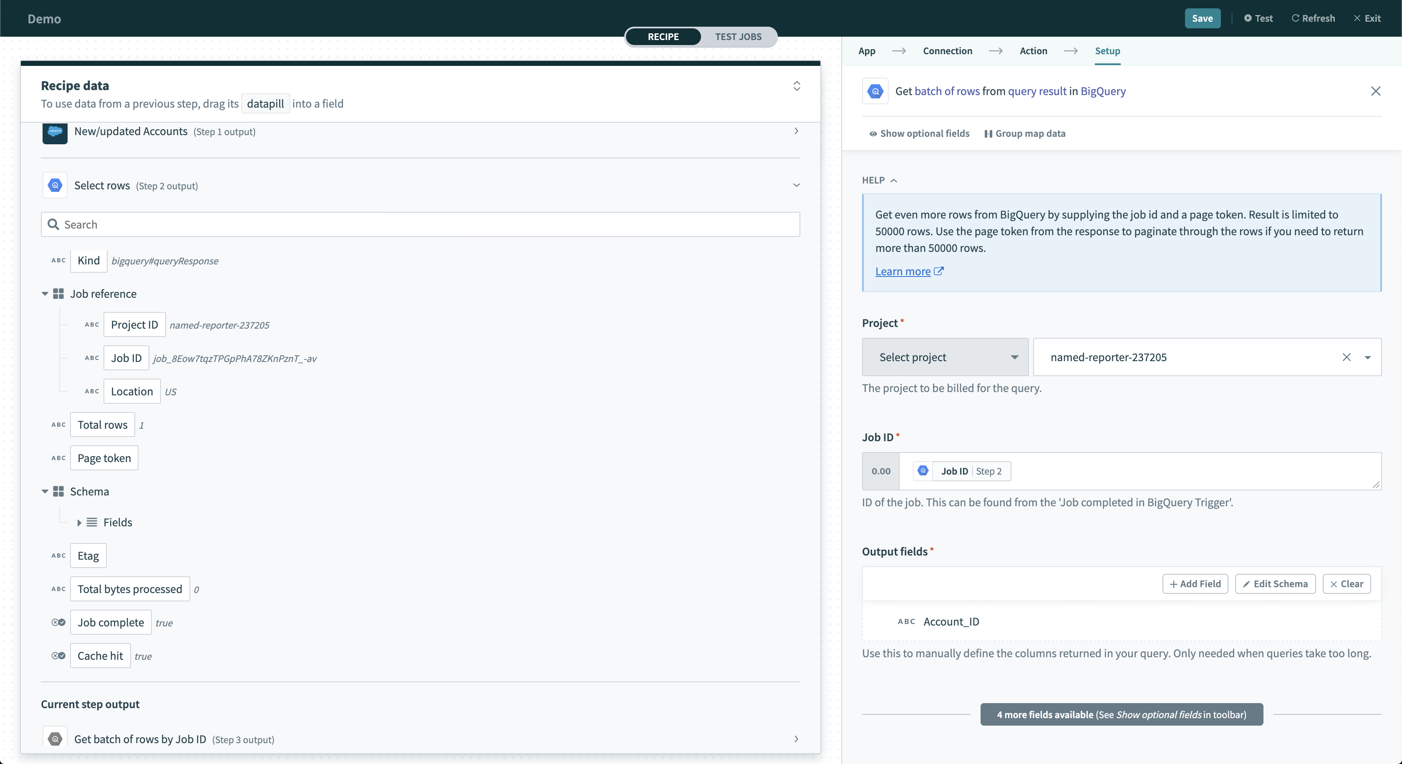Run a Test from the top toolbar
This screenshot has height=764, width=1402.
tap(1258, 18)
